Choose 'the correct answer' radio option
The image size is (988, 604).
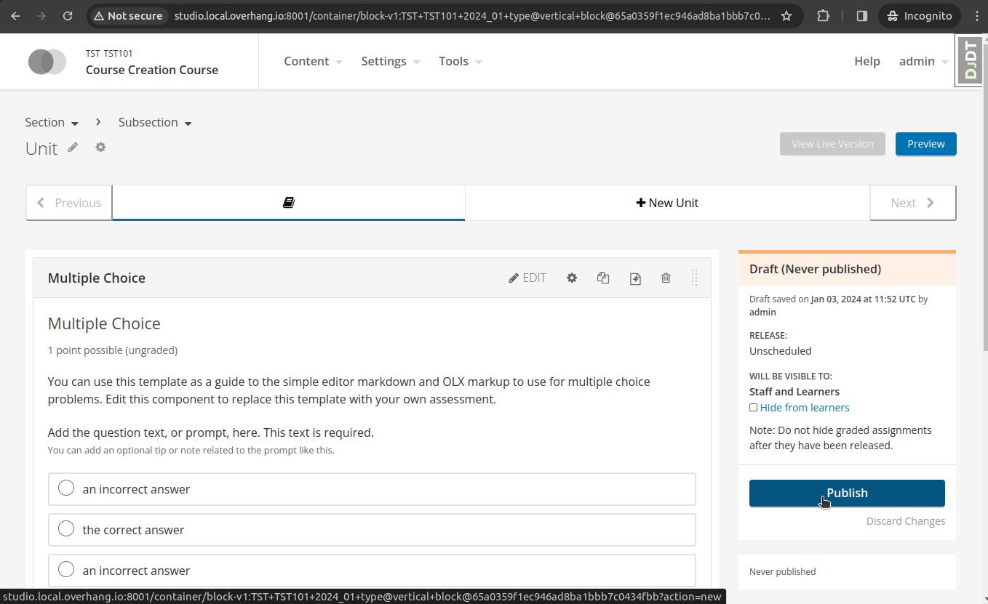[x=66, y=529]
